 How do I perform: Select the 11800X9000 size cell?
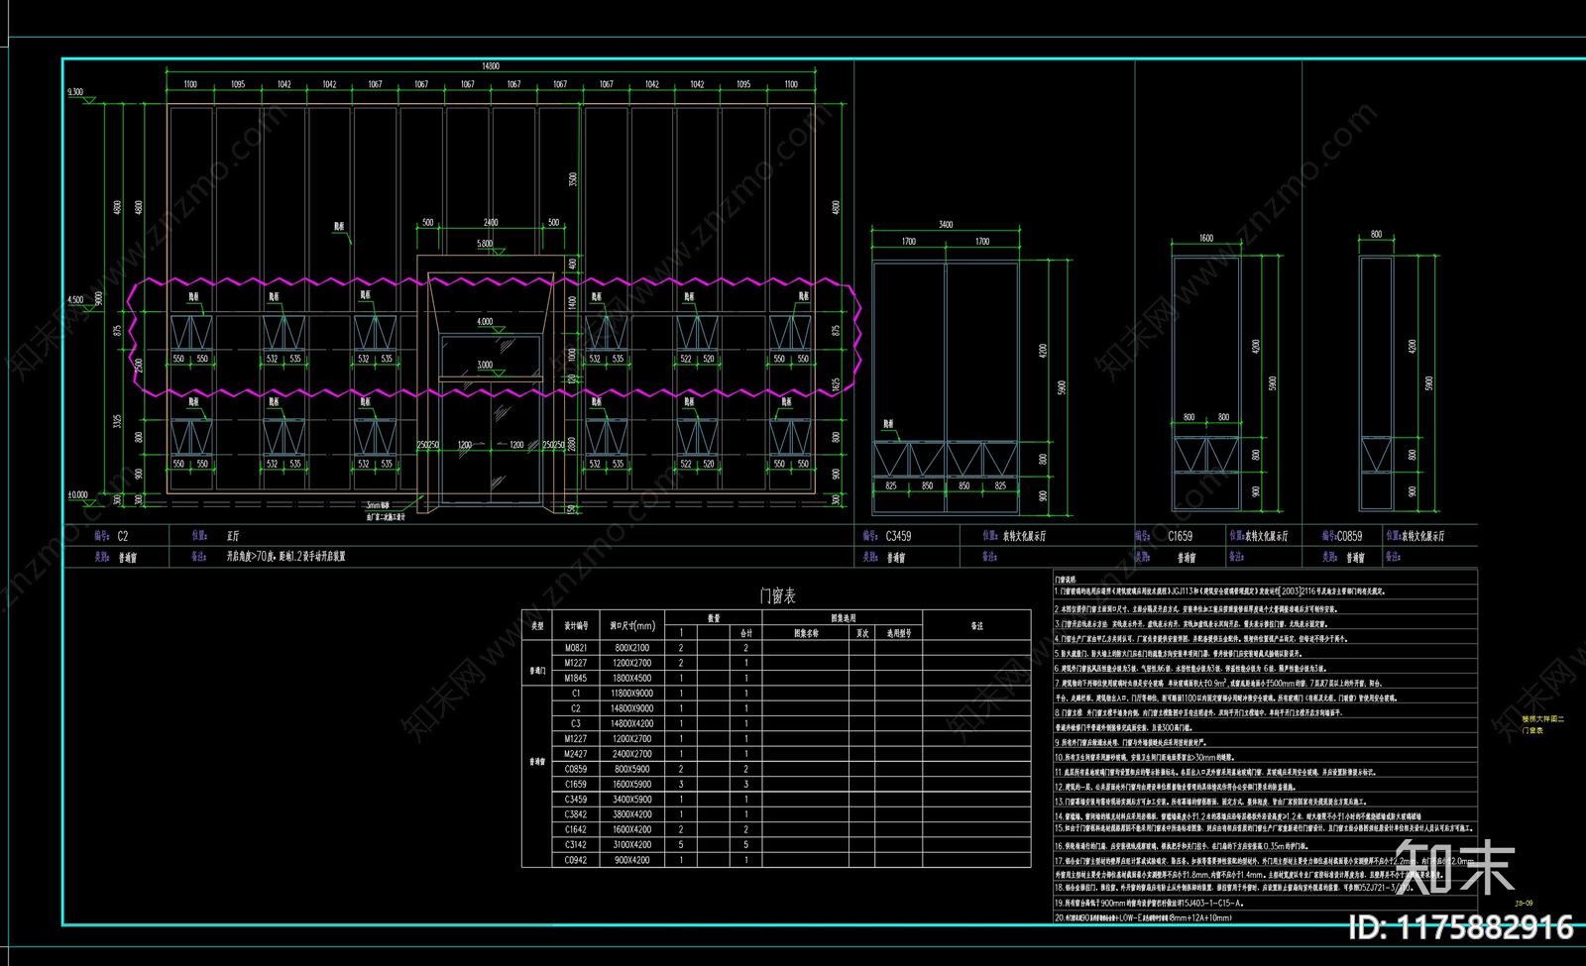632,694
